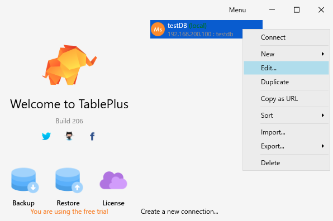This screenshot has height=221, width=333.
Task: Choose Delete from the context menu
Action: point(286,162)
